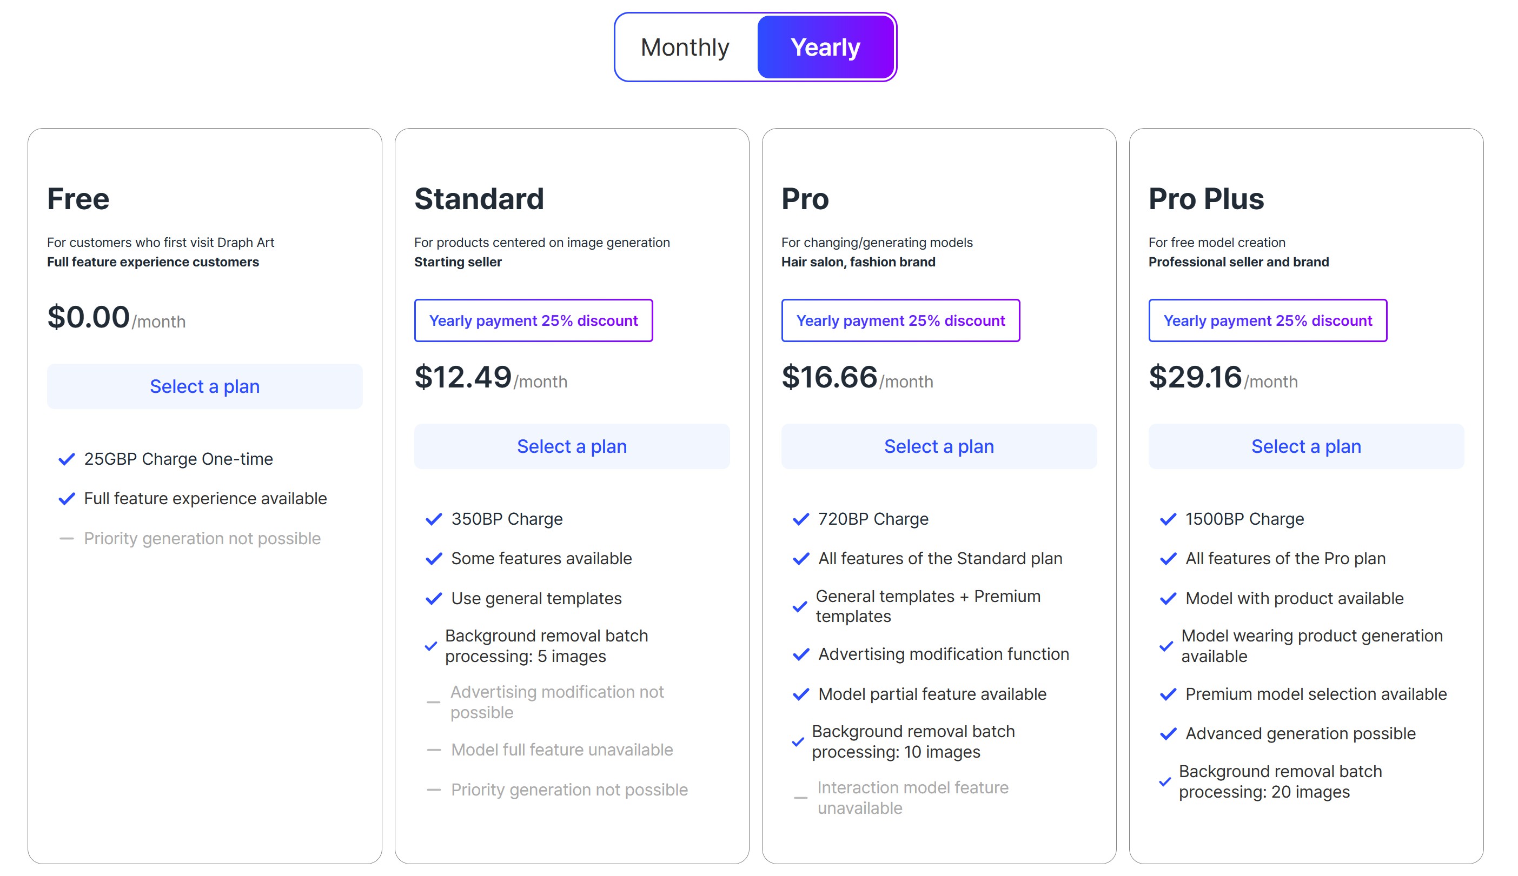The image size is (1518, 876).
Task: Click checkmark beside Use general templates
Action: (434, 599)
